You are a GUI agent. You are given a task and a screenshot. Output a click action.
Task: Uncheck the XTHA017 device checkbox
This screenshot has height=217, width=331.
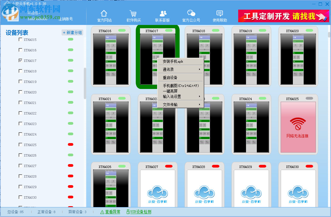20,60
